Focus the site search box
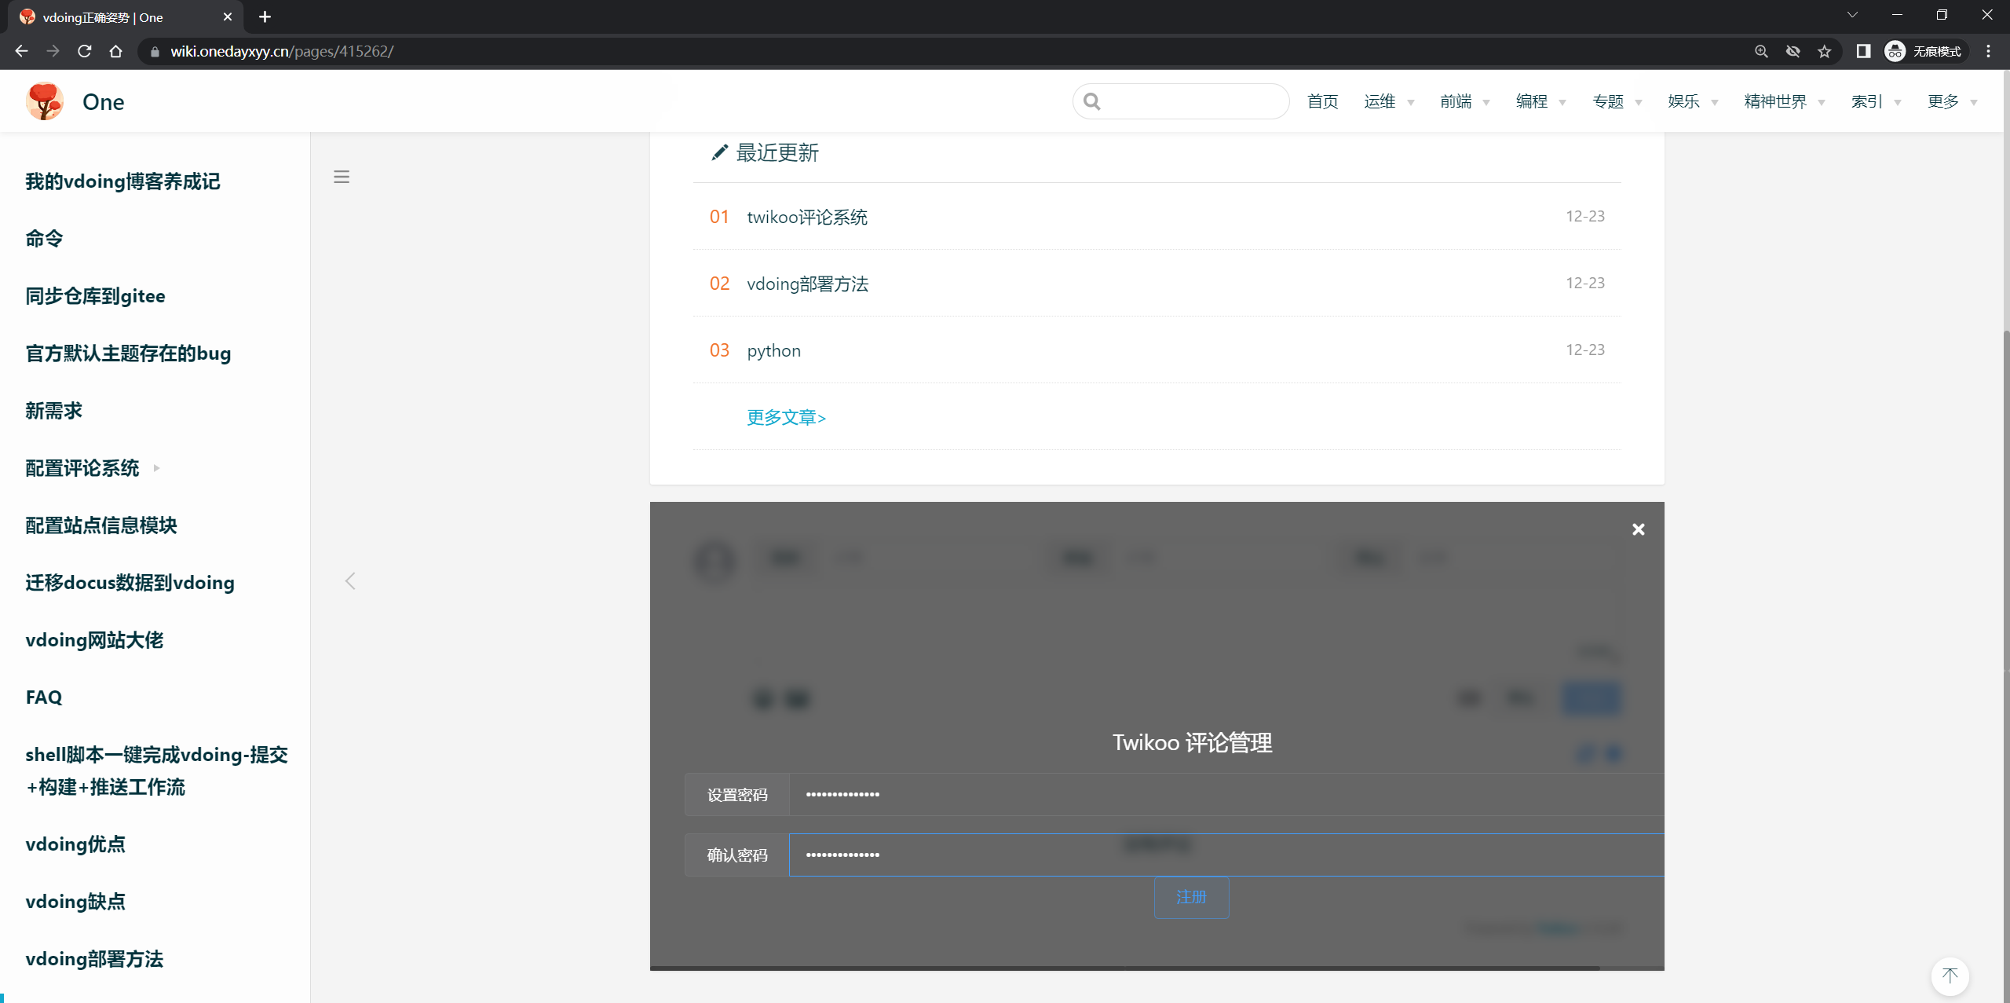Viewport: 2010px width, 1003px height. pos(1181,101)
